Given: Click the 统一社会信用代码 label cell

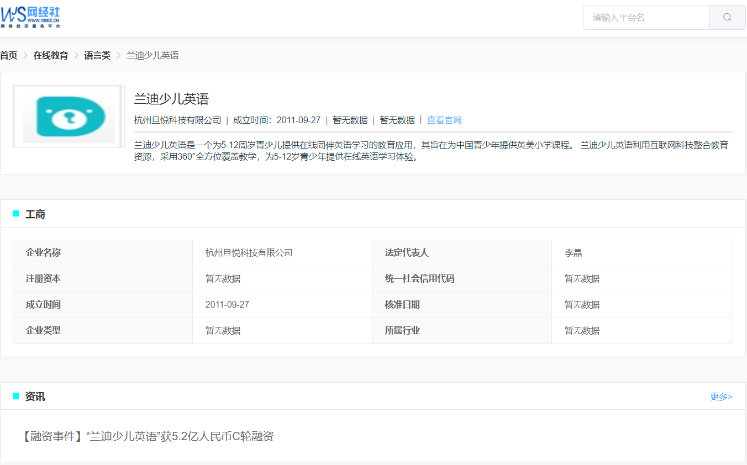Looking at the screenshot, I should [462, 279].
